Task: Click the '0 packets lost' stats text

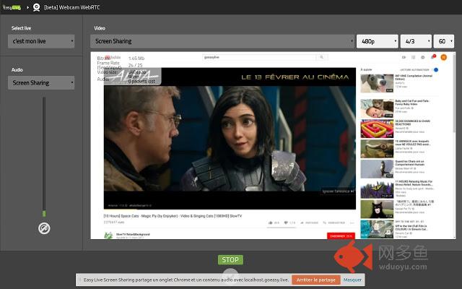Action: click(141, 81)
